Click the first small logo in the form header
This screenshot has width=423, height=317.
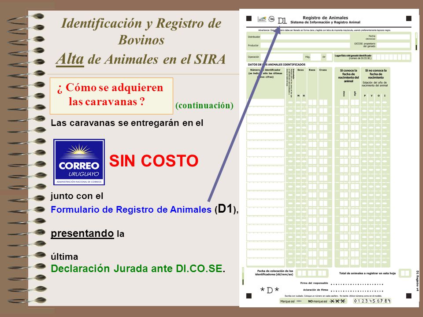262,19
